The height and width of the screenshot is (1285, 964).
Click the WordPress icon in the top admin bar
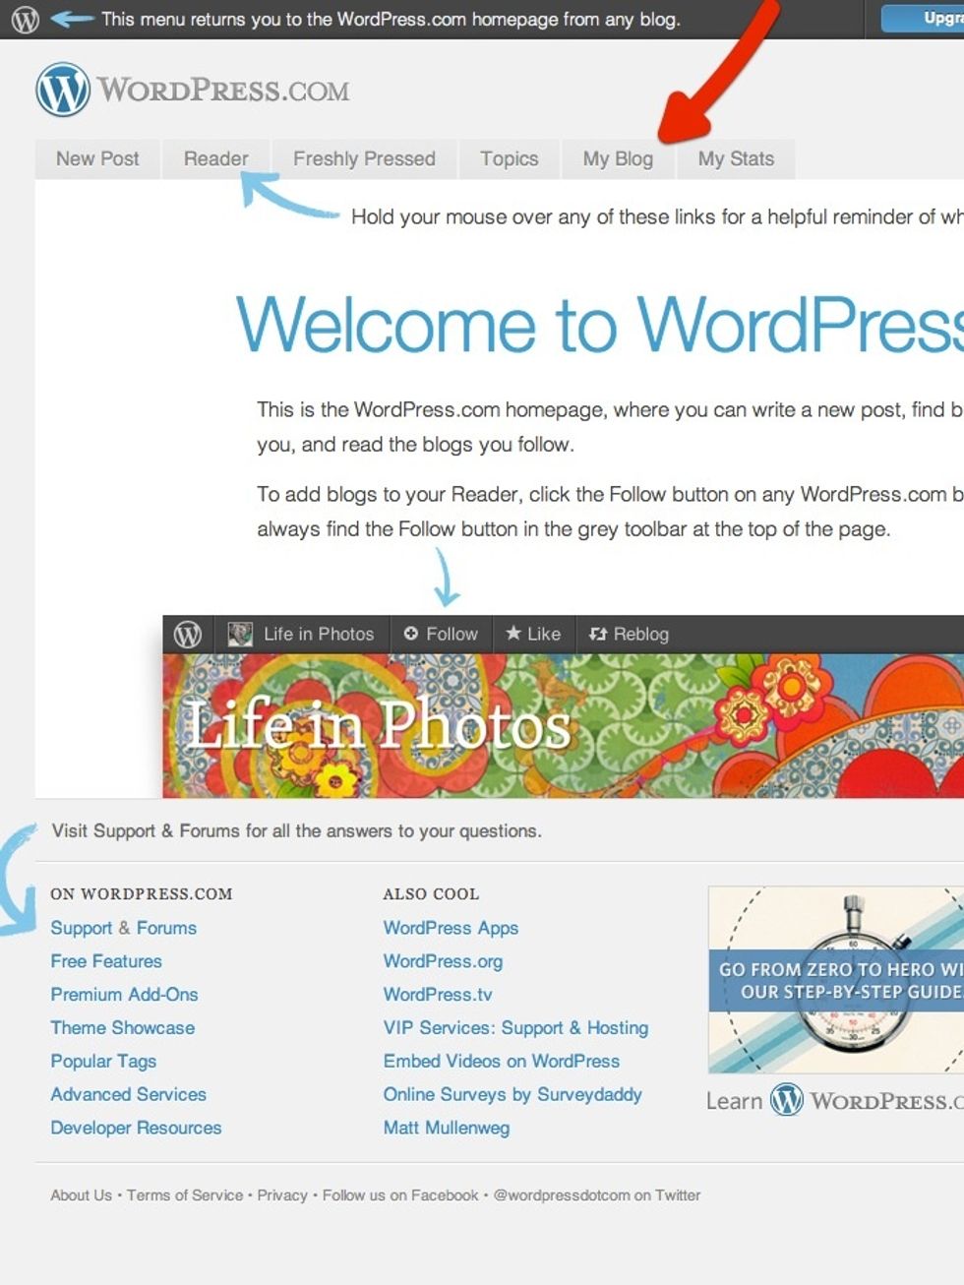coord(25,19)
